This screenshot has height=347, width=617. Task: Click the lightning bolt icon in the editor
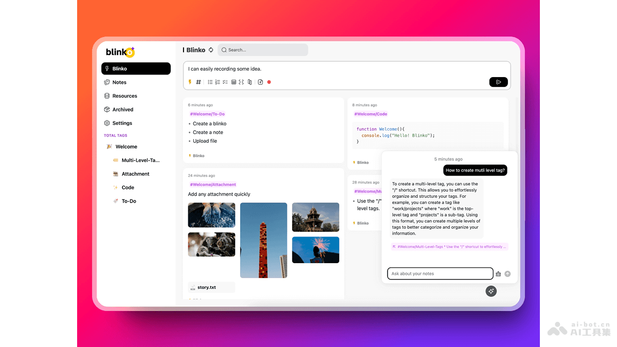(190, 82)
